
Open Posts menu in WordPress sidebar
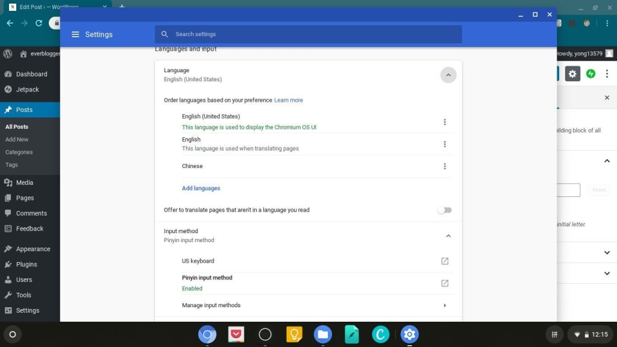point(30,110)
